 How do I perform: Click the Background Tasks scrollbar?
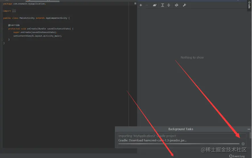pyautogui.click(x=250, y=135)
